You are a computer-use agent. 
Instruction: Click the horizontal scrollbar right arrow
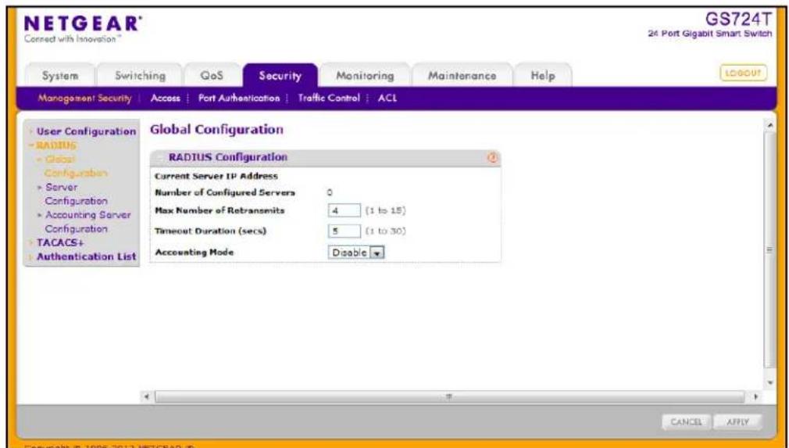pyautogui.click(x=755, y=396)
